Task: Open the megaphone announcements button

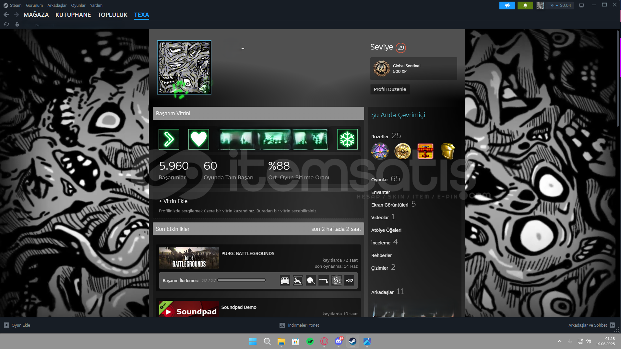Action: tap(507, 5)
